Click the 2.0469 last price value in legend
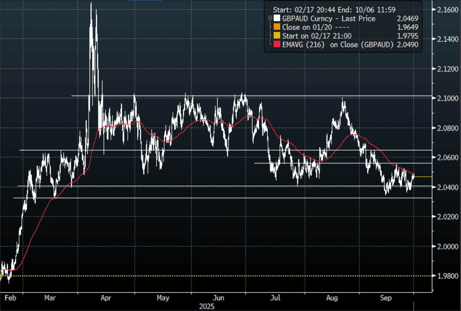This screenshot has width=461, height=311. click(x=408, y=19)
